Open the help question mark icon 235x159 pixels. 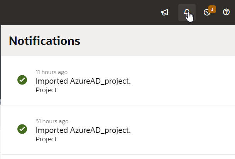(227, 12)
